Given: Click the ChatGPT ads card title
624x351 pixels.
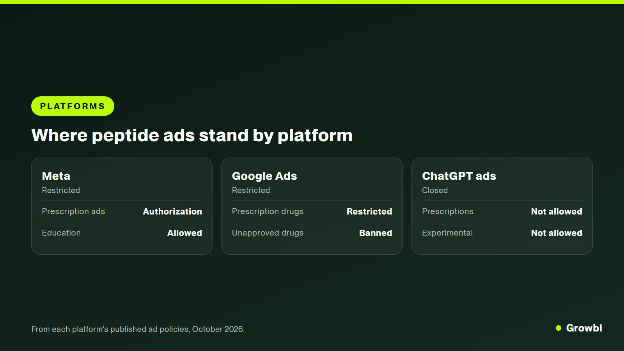Looking at the screenshot, I should (459, 176).
